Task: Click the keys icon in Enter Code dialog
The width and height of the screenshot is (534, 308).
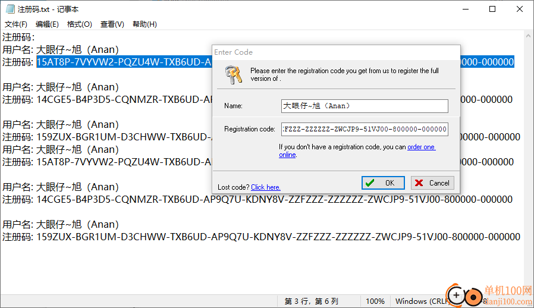Action: click(234, 74)
